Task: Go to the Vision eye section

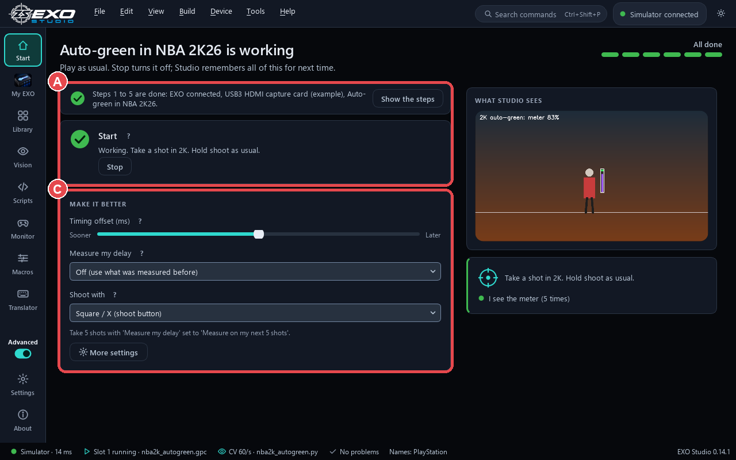Action: tap(23, 157)
